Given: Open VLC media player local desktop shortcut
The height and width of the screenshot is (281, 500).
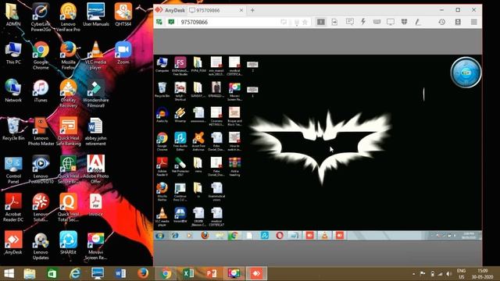Looking at the screenshot, I should (x=95, y=55).
